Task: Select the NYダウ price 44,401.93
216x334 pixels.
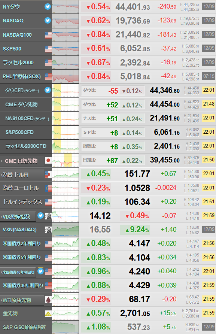Action: point(133,7)
